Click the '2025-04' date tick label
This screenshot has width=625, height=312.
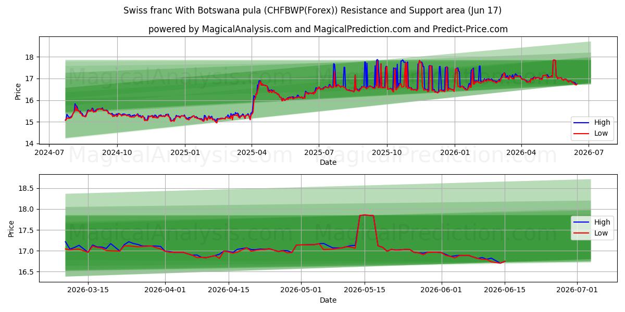(252, 153)
